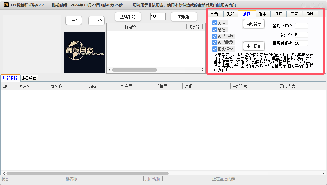This screenshot has width=327, height=185.
Task: Toggle the 视频点赞 checkbox
Action: [x=215, y=36]
